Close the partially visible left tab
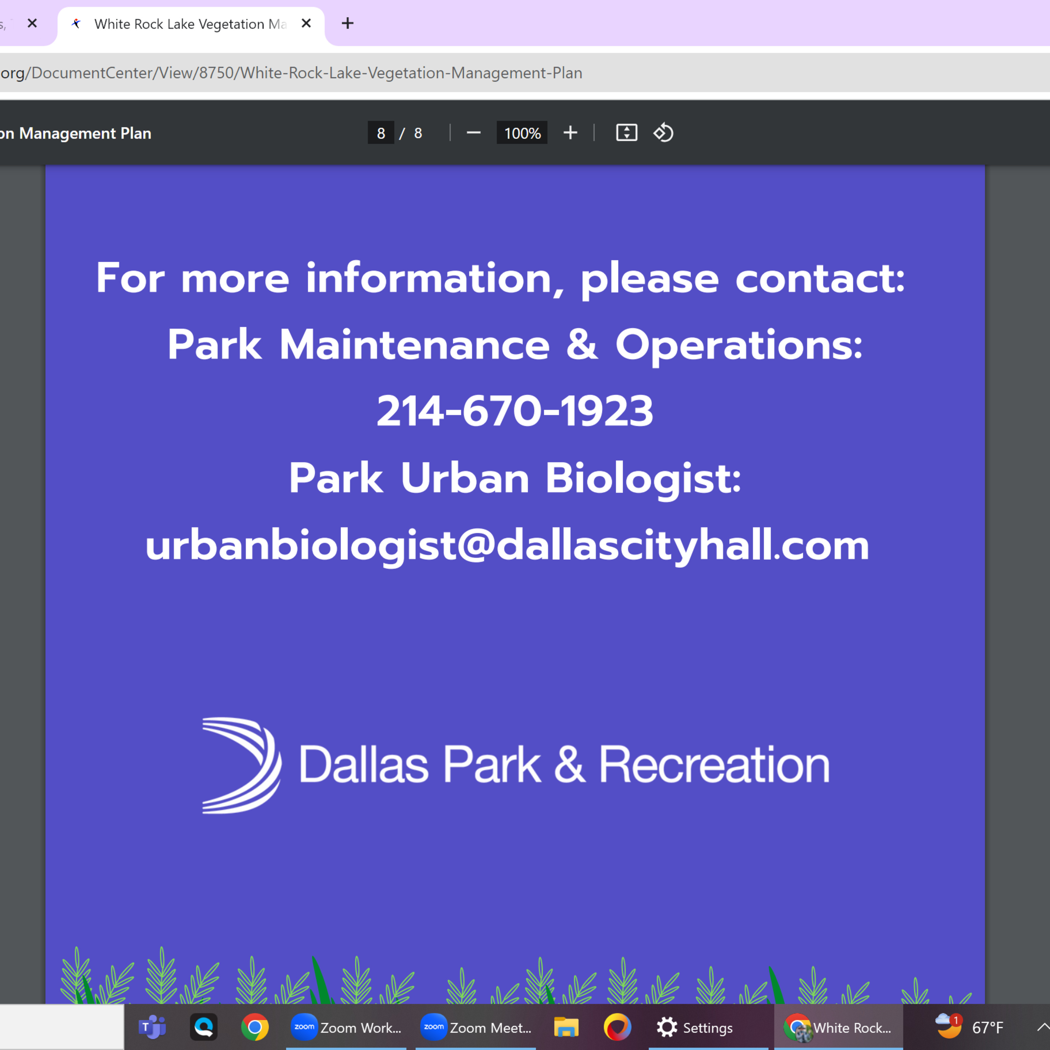This screenshot has width=1050, height=1050. [x=32, y=23]
